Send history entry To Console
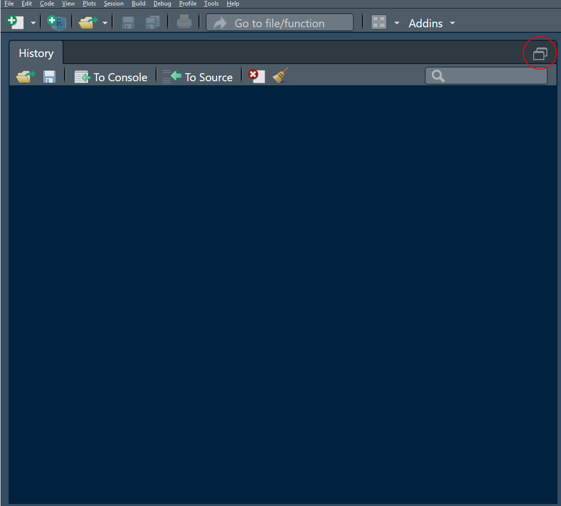 coord(111,76)
